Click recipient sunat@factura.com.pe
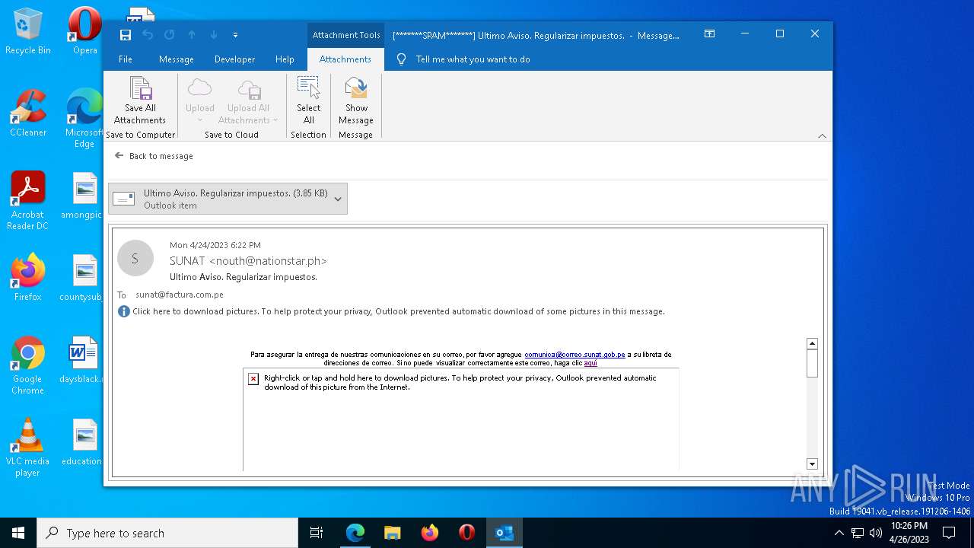This screenshot has width=974, height=548. (180, 295)
